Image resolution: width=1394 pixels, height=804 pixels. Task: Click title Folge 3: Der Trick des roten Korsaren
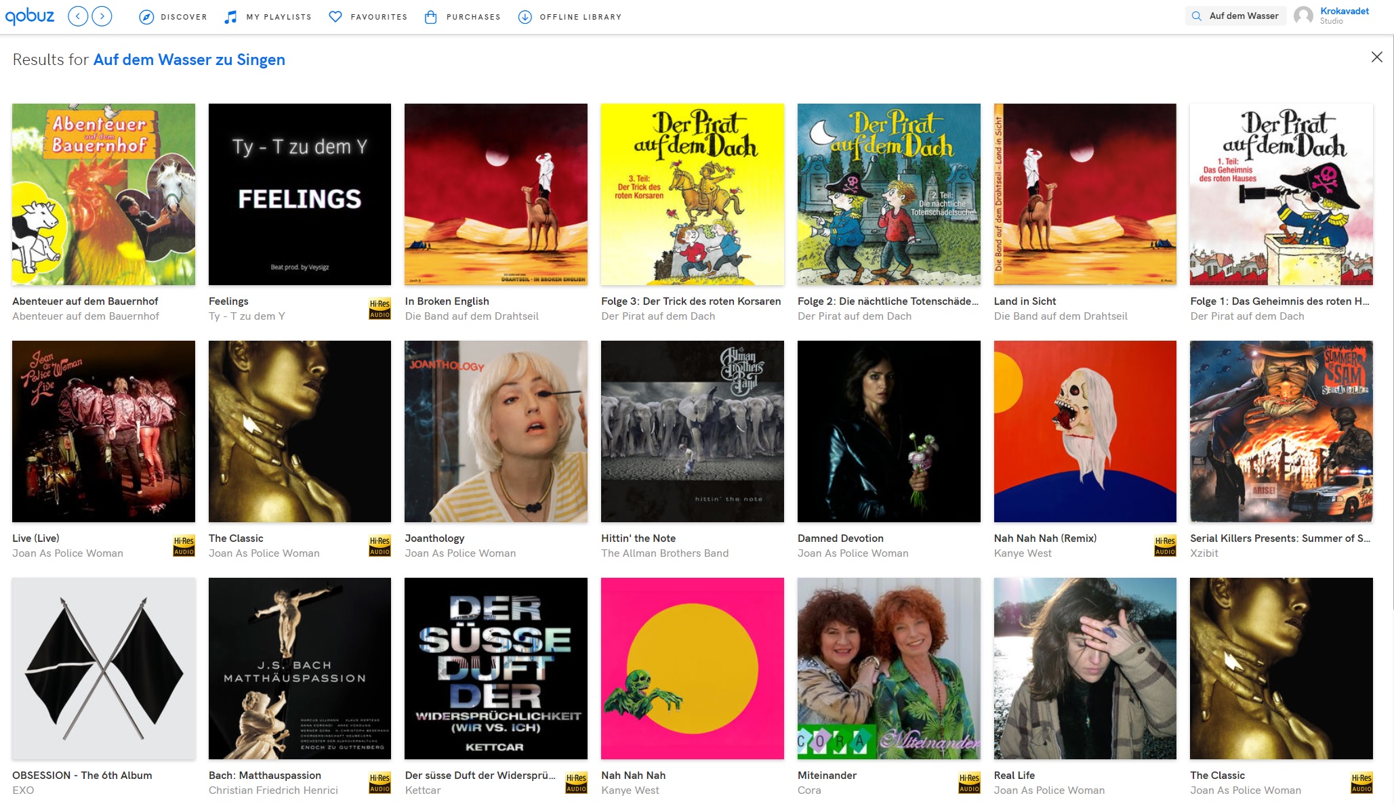691,301
